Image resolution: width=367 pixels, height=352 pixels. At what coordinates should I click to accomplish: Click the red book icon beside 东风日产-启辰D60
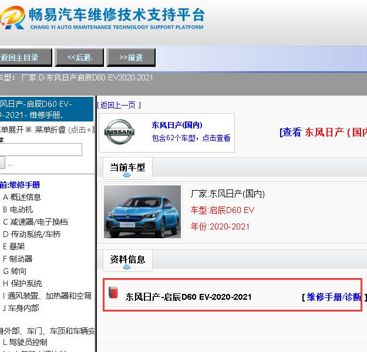113,292
